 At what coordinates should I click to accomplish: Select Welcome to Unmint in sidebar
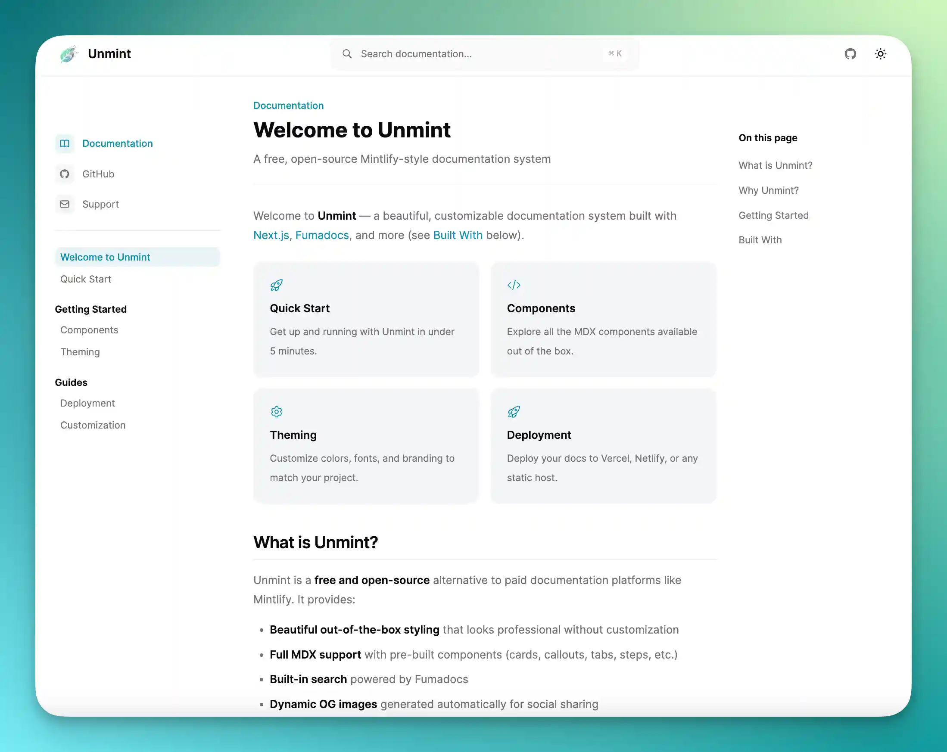click(105, 257)
